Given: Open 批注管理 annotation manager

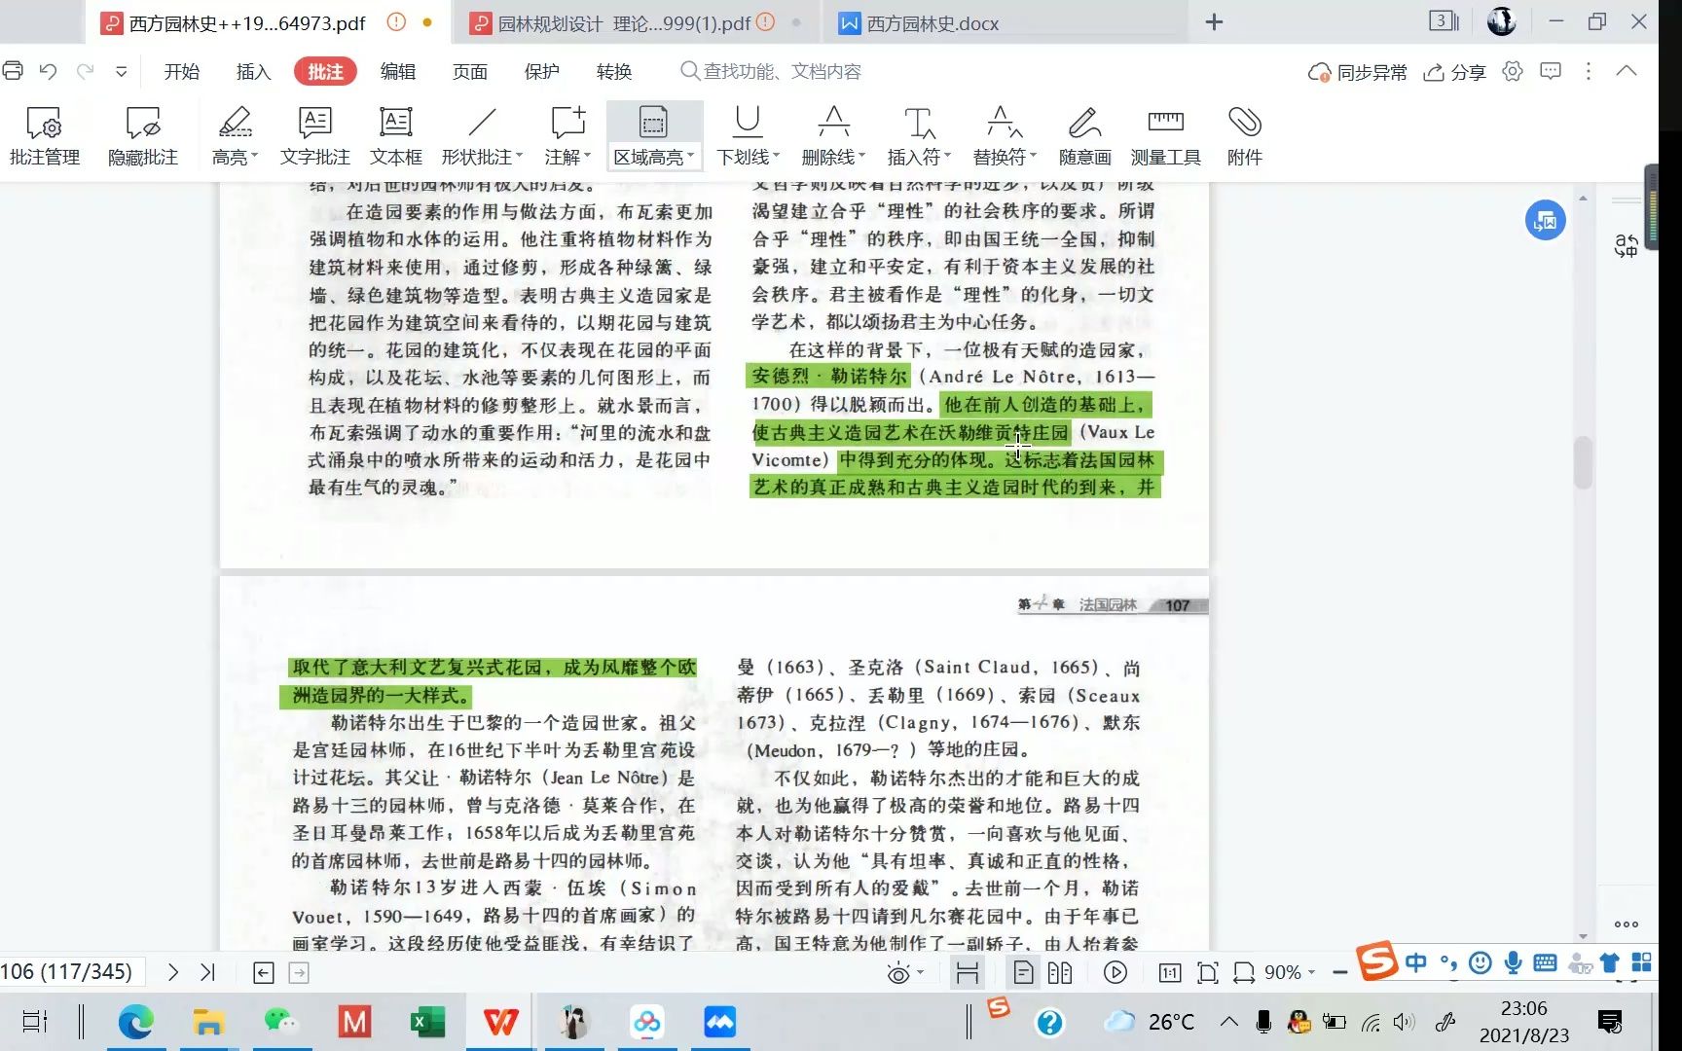Looking at the screenshot, I should [45, 135].
